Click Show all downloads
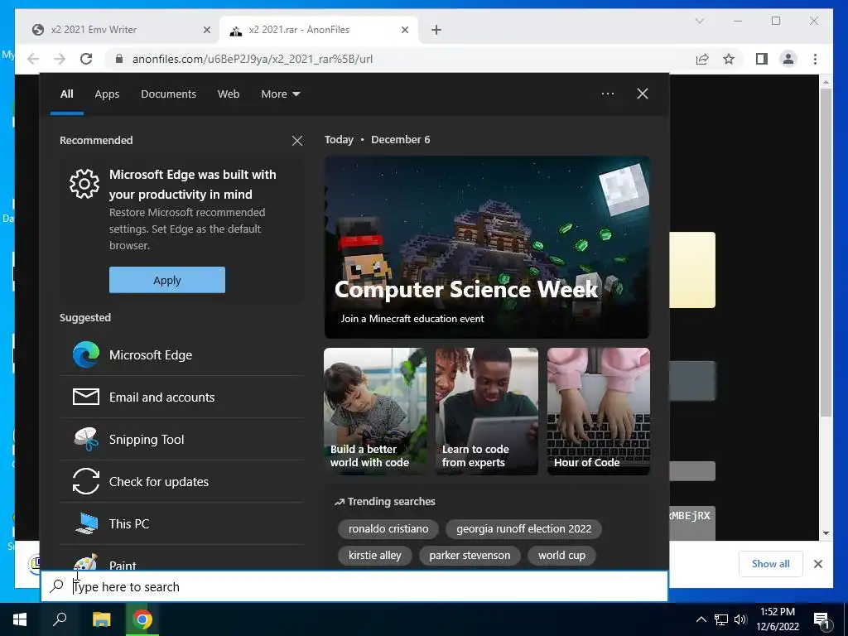The image size is (848, 636). (771, 564)
